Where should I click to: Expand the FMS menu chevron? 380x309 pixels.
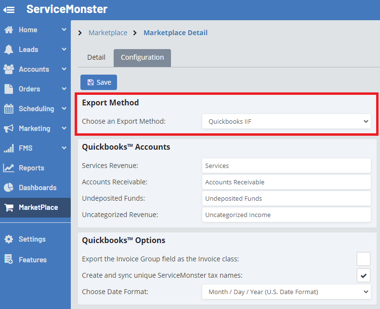tap(64, 148)
